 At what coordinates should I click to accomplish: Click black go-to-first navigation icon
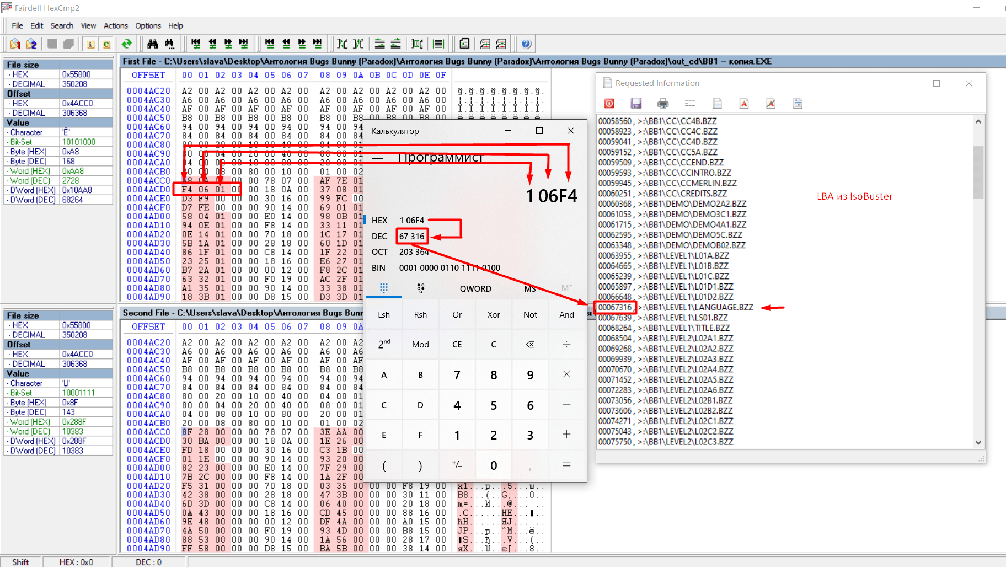pos(270,44)
